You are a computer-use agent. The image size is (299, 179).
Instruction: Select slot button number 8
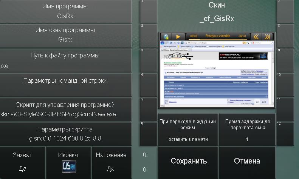285,35
